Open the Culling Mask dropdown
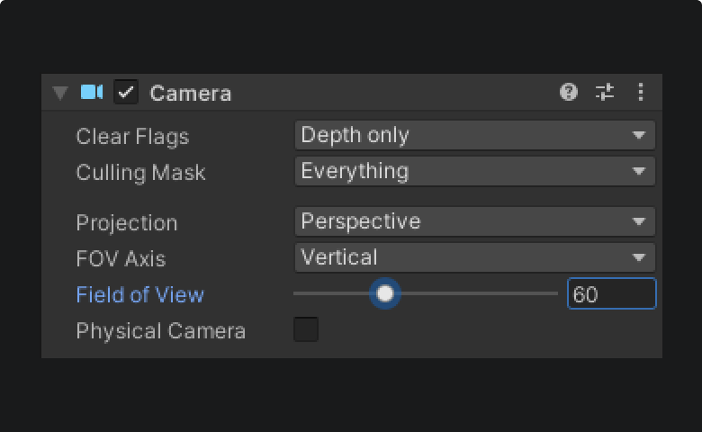The image size is (702, 432). pos(474,171)
